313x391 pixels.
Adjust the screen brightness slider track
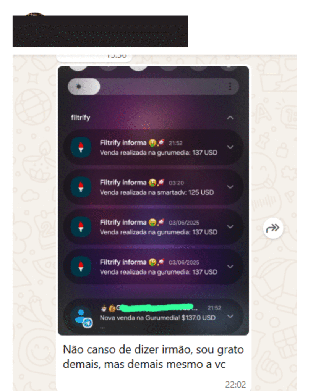(x=153, y=87)
